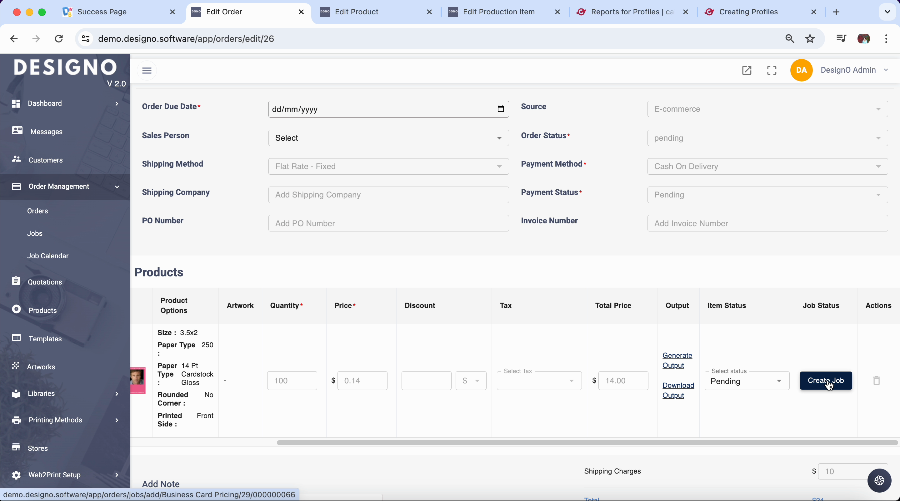
Task: Click the Generate Output link
Action: point(677,360)
